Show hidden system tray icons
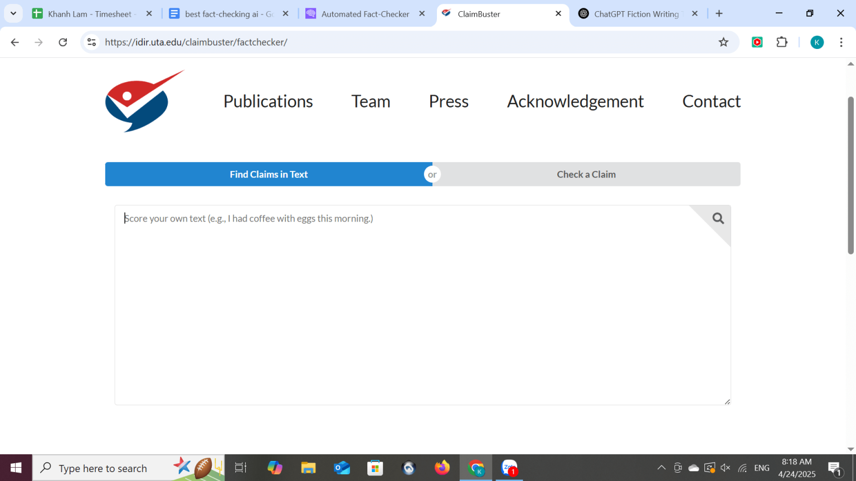856x481 pixels. point(661,468)
